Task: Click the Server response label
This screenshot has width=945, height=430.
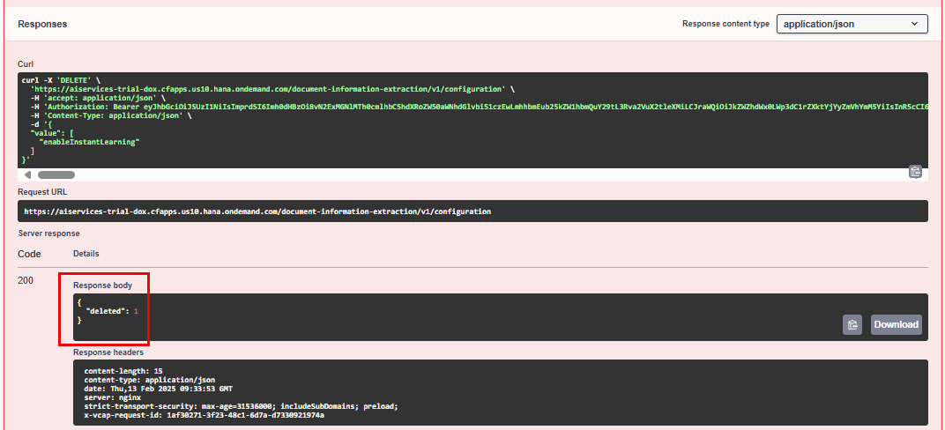Action: coord(48,234)
